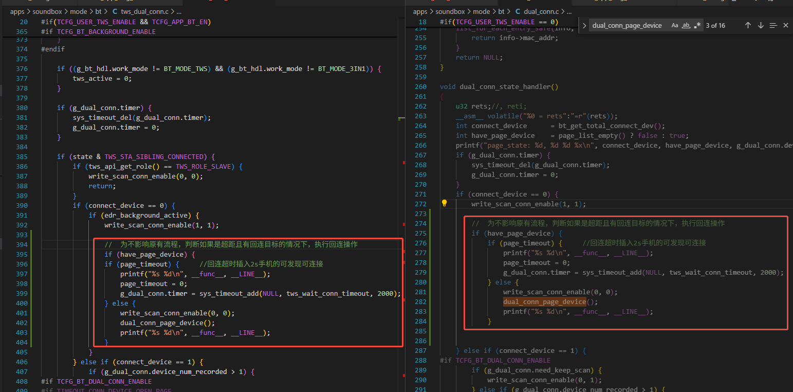Close the find widget
Screen dimensions: 793x392
(x=785, y=25)
